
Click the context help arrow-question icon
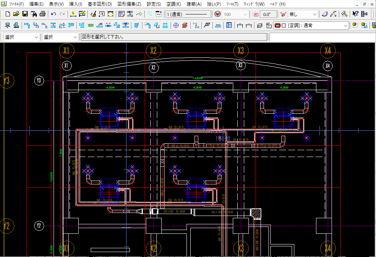coord(355,14)
